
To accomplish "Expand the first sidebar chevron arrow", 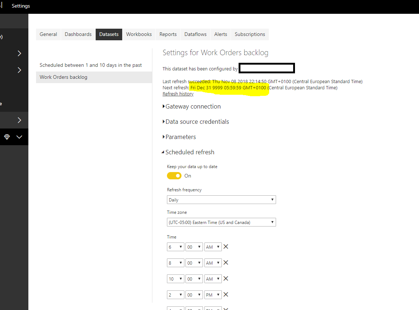I will (x=19, y=53).
